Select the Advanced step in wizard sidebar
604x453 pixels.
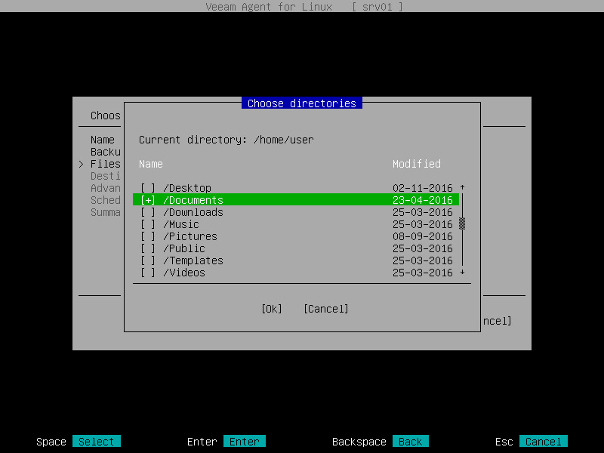pyautogui.click(x=106, y=188)
